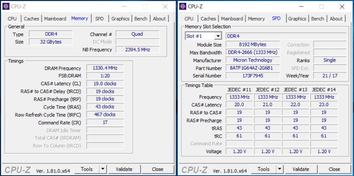Open CPU tab in left CPU-Z window

click(x=12, y=19)
